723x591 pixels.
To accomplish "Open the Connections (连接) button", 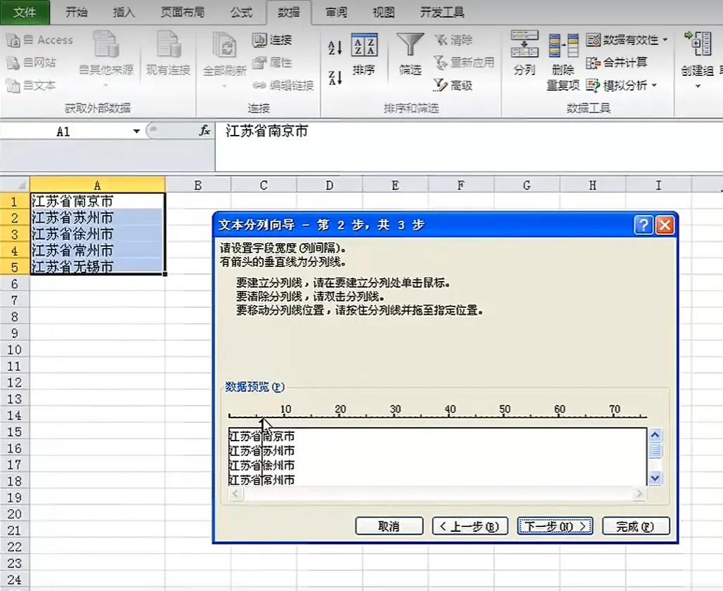I will point(272,40).
